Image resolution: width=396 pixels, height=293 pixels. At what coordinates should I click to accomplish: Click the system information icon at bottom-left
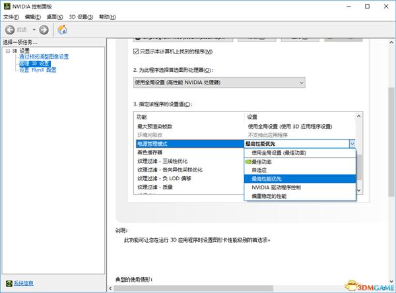[9, 283]
